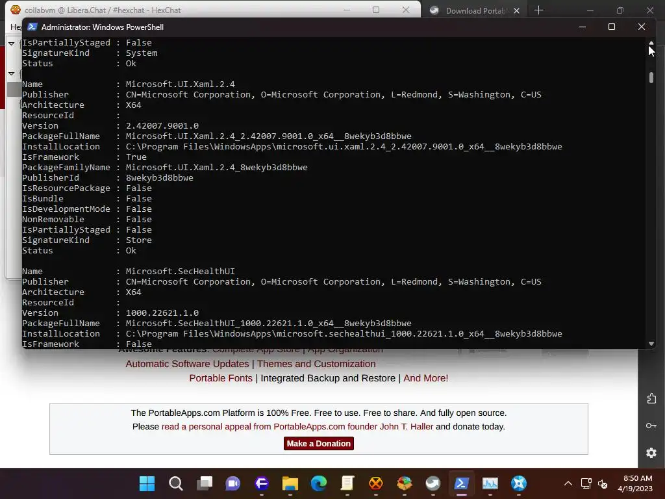The width and height of the screenshot is (665, 499).
Task: Open the network status tray icon
Action: [x=586, y=483]
